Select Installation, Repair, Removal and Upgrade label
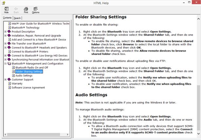This screenshot has height=140, width=201. tap(36, 36)
